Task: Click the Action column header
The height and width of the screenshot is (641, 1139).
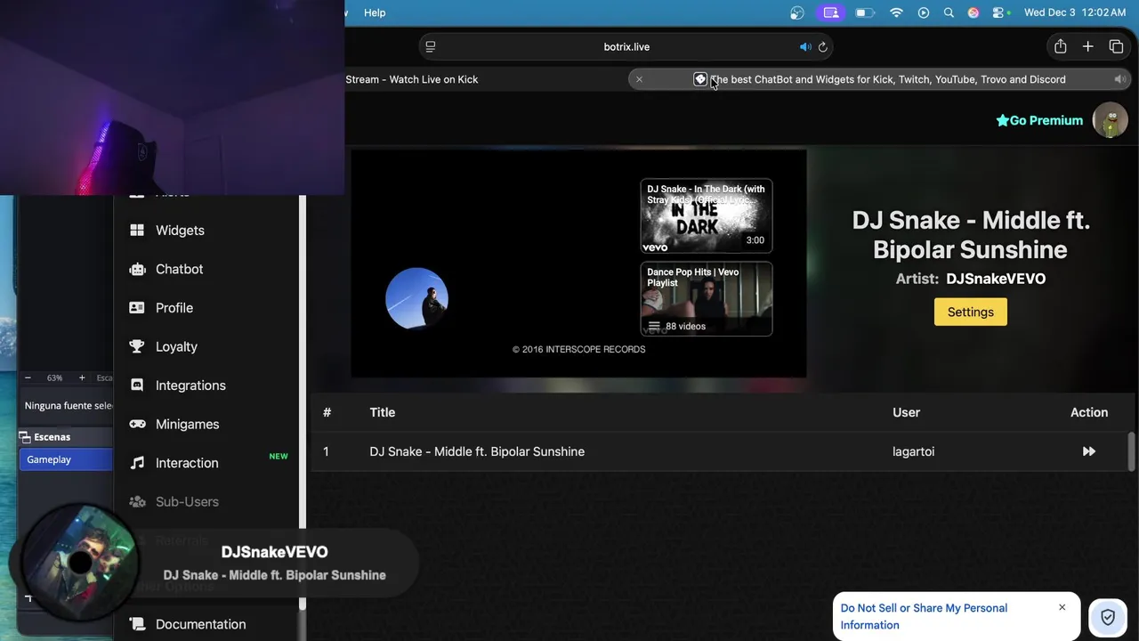Action: tap(1089, 412)
